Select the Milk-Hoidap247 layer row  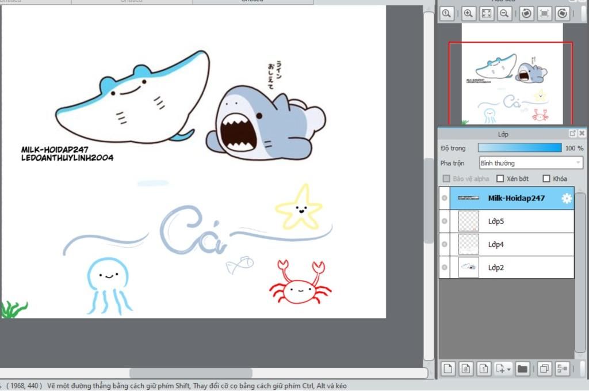pyautogui.click(x=506, y=198)
